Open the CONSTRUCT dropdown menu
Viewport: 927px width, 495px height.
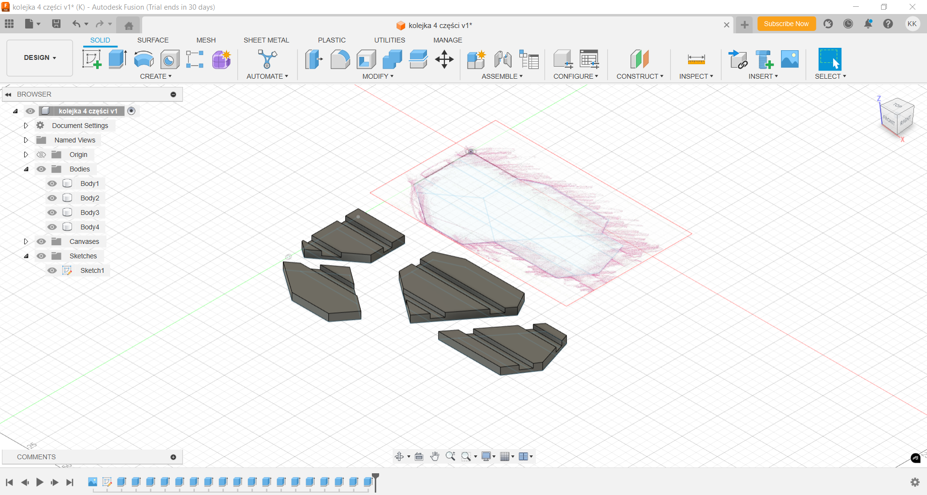click(x=640, y=76)
